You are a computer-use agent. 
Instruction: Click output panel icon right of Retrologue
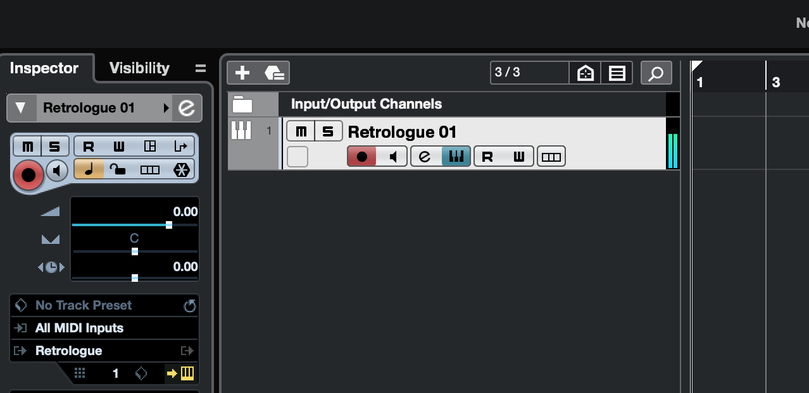pyautogui.click(x=187, y=351)
